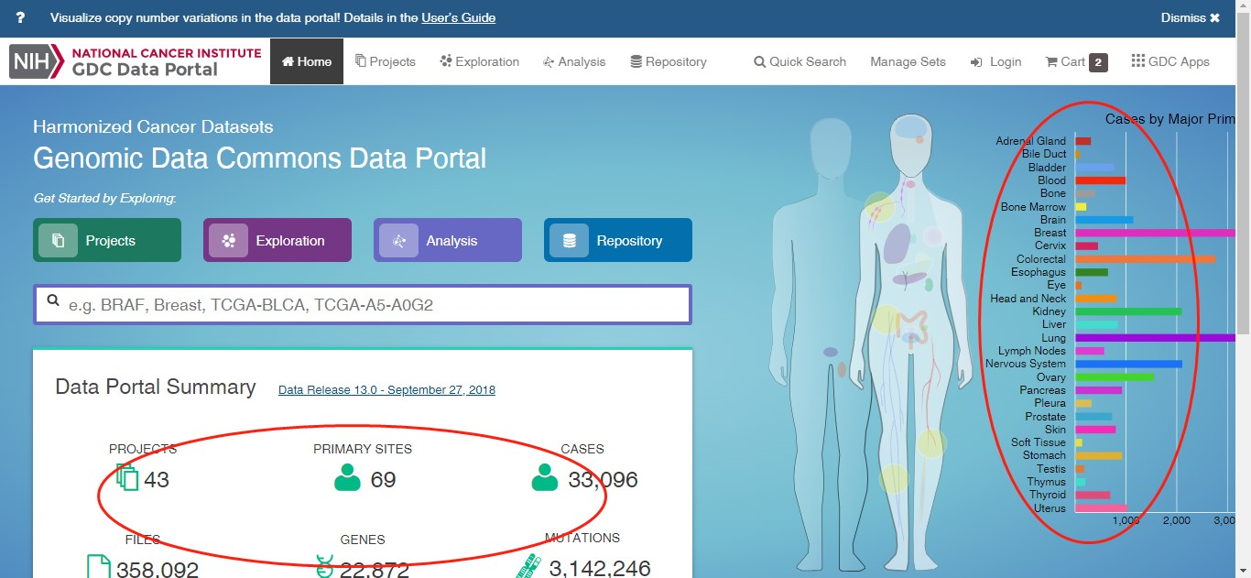This screenshot has width=1251, height=578.
Task: Click the NIH GDC Data Portal logo
Action: click(x=136, y=61)
